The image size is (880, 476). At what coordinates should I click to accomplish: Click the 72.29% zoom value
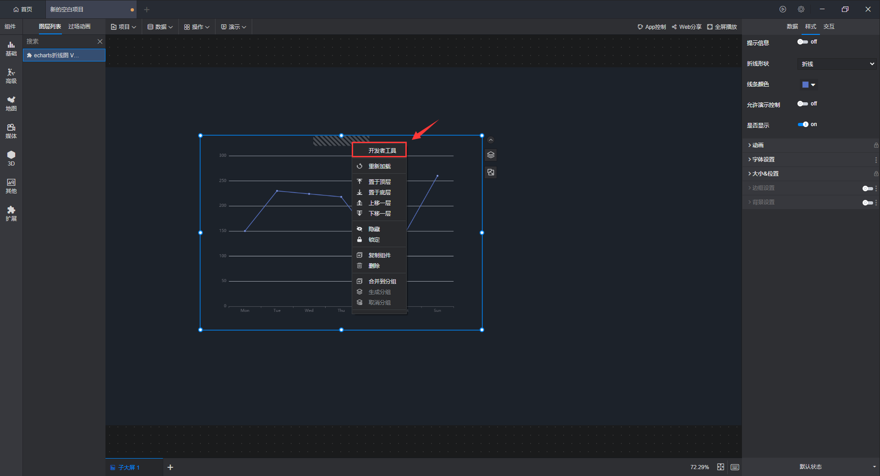click(x=699, y=467)
